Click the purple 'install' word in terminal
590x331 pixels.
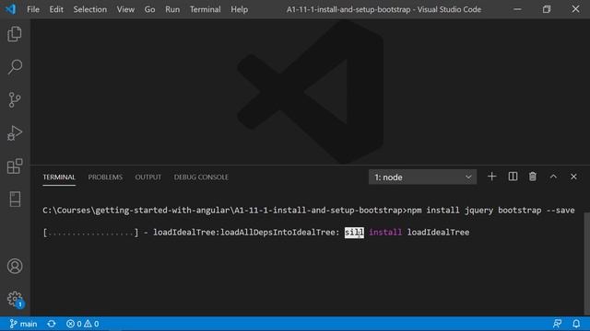coord(385,233)
